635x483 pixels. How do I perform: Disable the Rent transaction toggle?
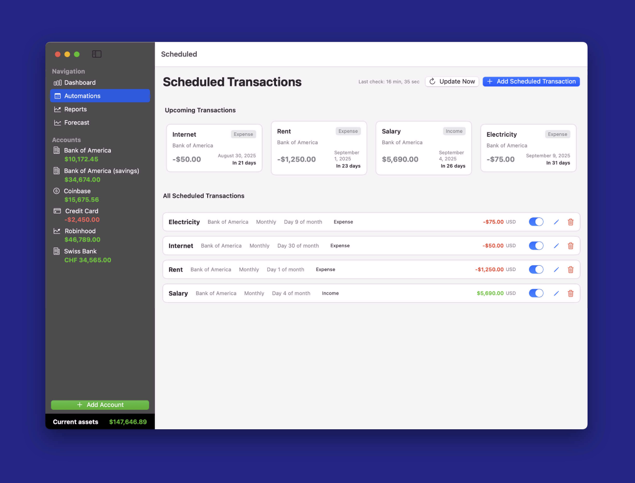click(x=536, y=270)
